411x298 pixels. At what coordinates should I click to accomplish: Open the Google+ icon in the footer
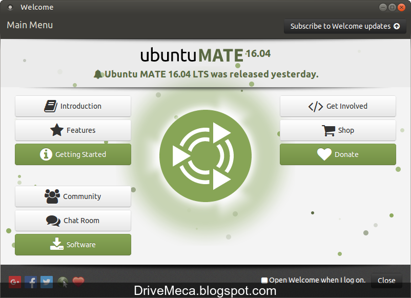tap(15, 282)
